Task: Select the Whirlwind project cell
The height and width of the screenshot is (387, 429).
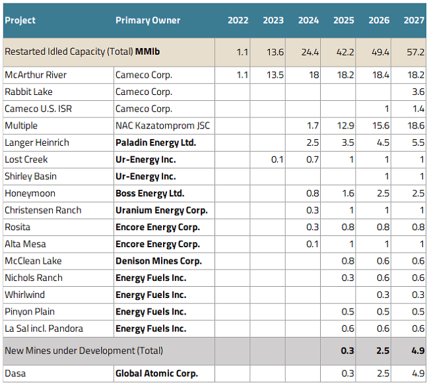Action: click(59, 295)
